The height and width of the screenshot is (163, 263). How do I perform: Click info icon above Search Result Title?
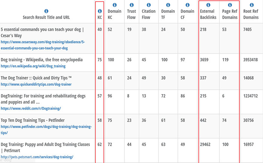(46, 11)
